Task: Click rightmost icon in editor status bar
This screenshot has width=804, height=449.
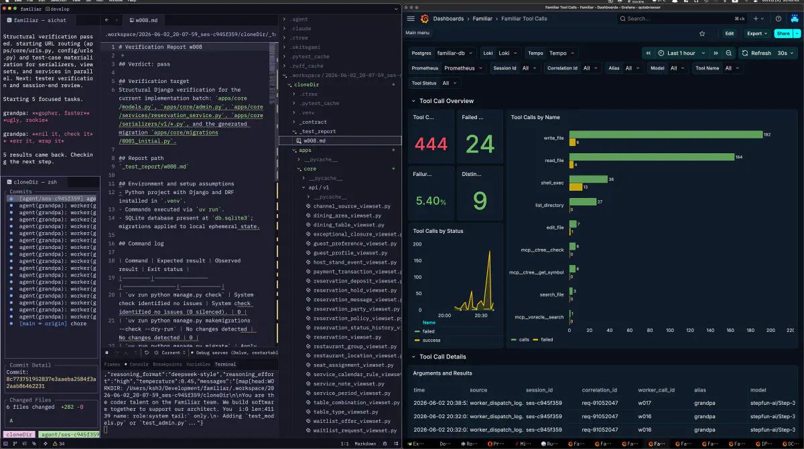Action: (396, 444)
